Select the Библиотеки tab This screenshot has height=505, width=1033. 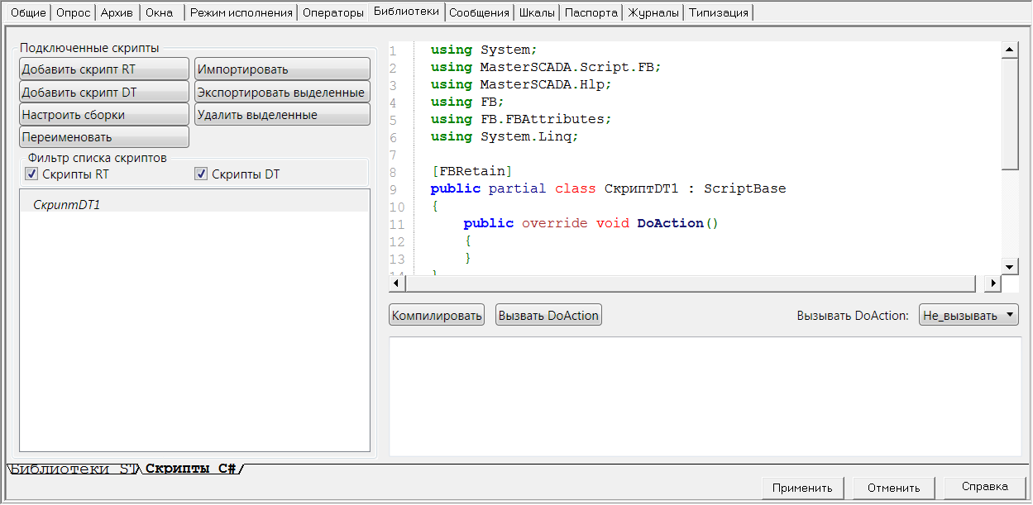tap(406, 12)
